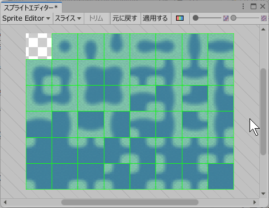
Task: Click the vertical scrollbar thumb
Action: tap(263, 111)
